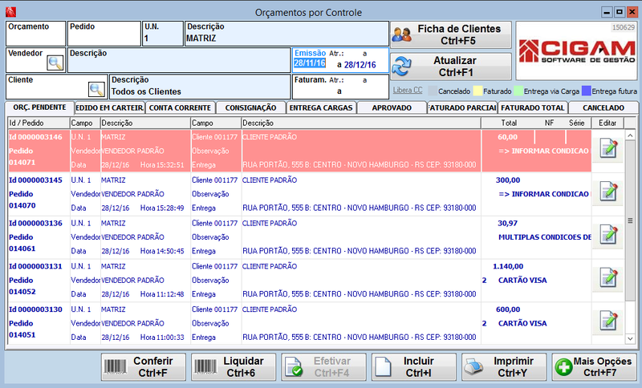Viewport: 642px width, 388px height.
Task: Click the Id / Pedido column header
Action: click(39, 123)
